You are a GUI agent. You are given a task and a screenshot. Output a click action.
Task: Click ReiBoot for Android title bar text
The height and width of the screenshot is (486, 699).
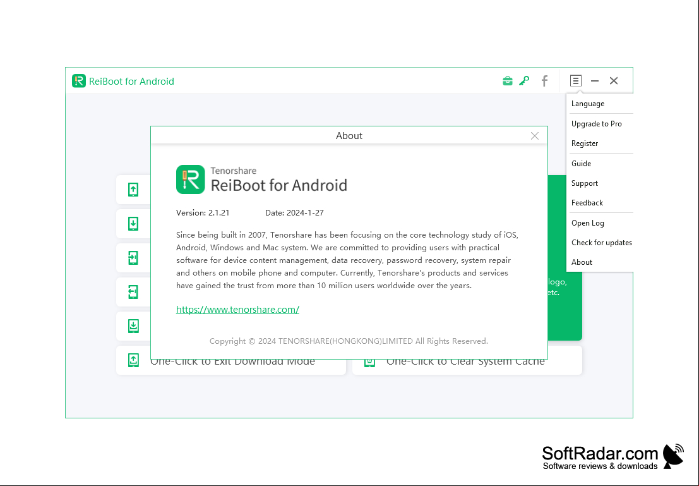(131, 82)
